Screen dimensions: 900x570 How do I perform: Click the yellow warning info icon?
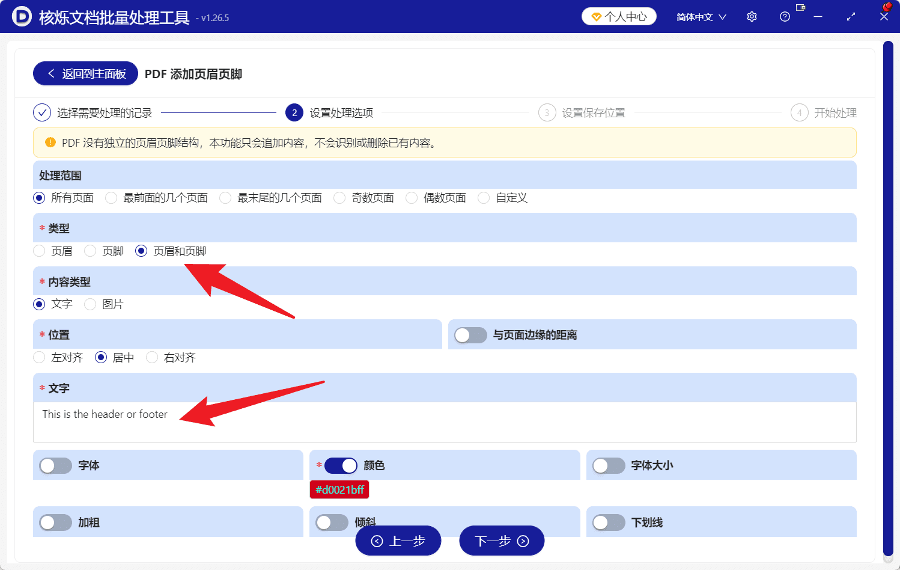tap(50, 142)
